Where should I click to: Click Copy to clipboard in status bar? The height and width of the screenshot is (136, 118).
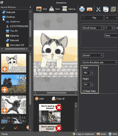click(x=83, y=134)
